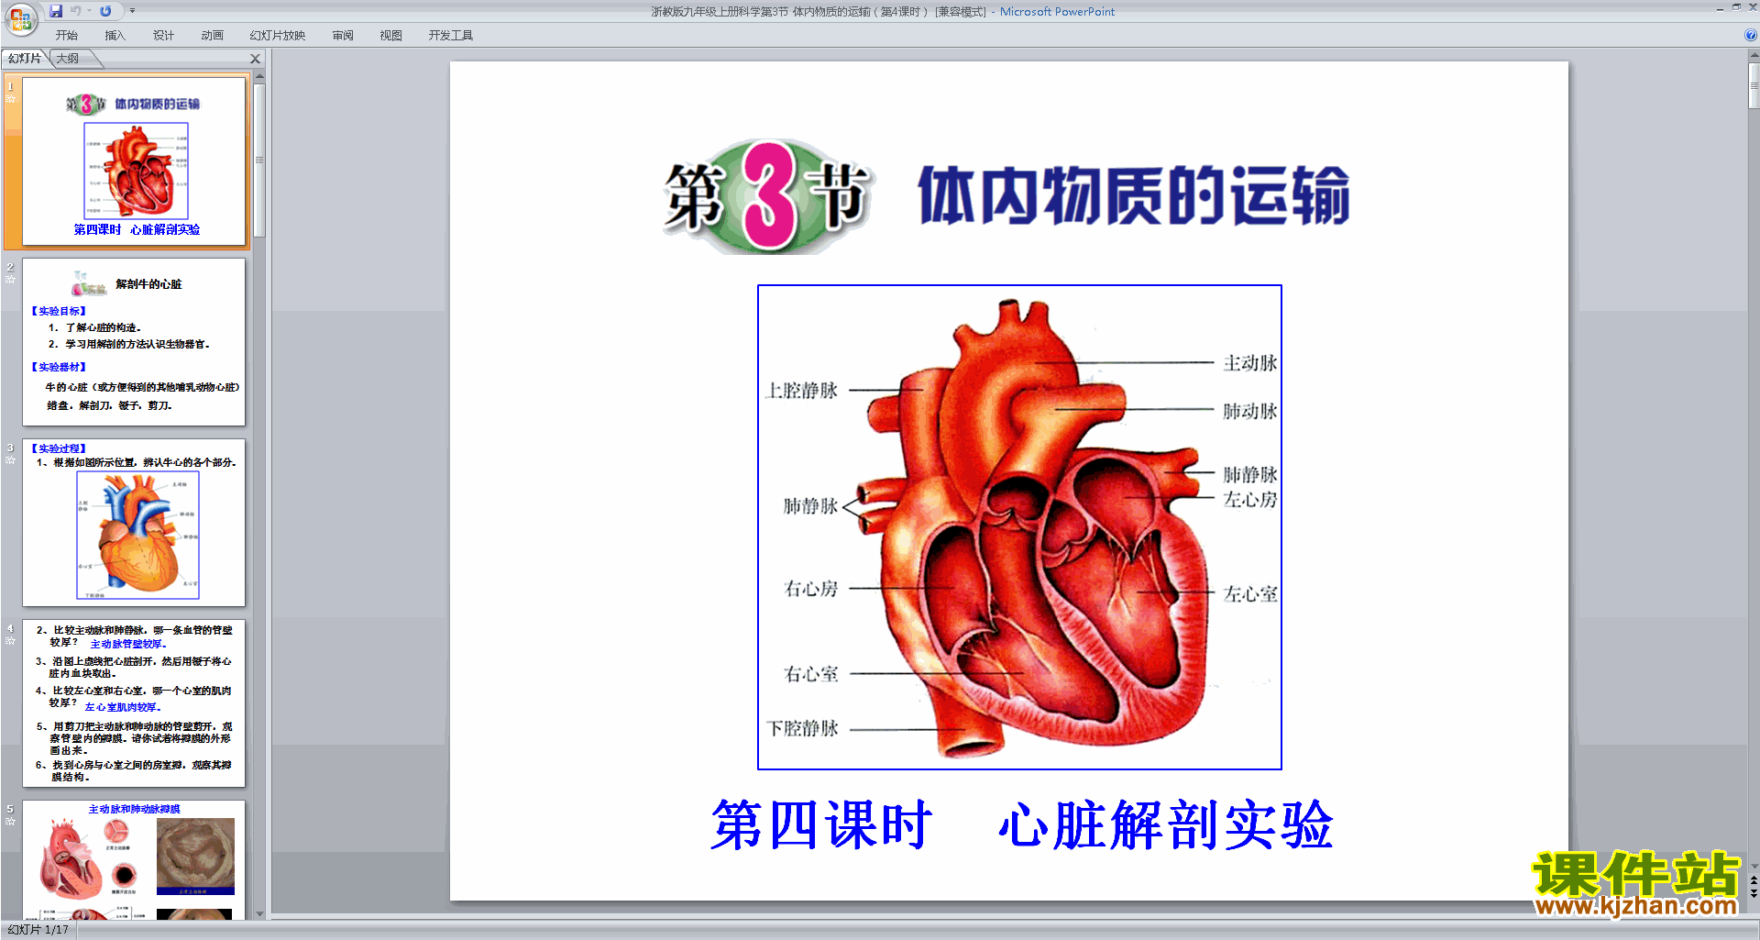Screen dimensions: 1760x940
Task: Expand the Undo history dropdown arrow
Action: pyautogui.click(x=89, y=11)
